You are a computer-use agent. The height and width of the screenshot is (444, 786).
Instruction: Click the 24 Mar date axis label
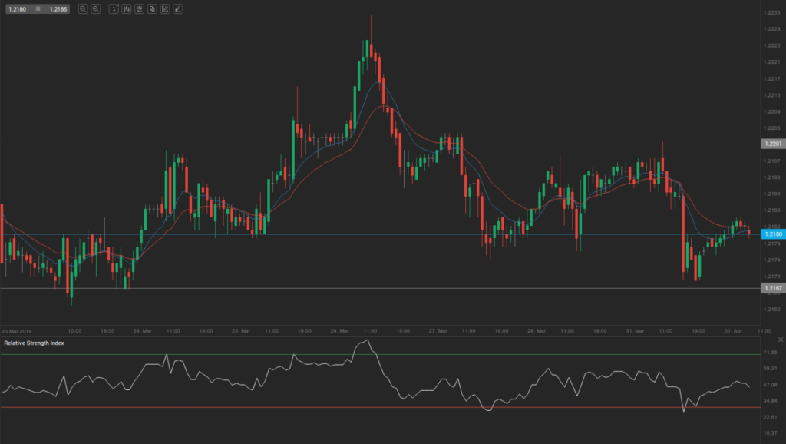[140, 332]
